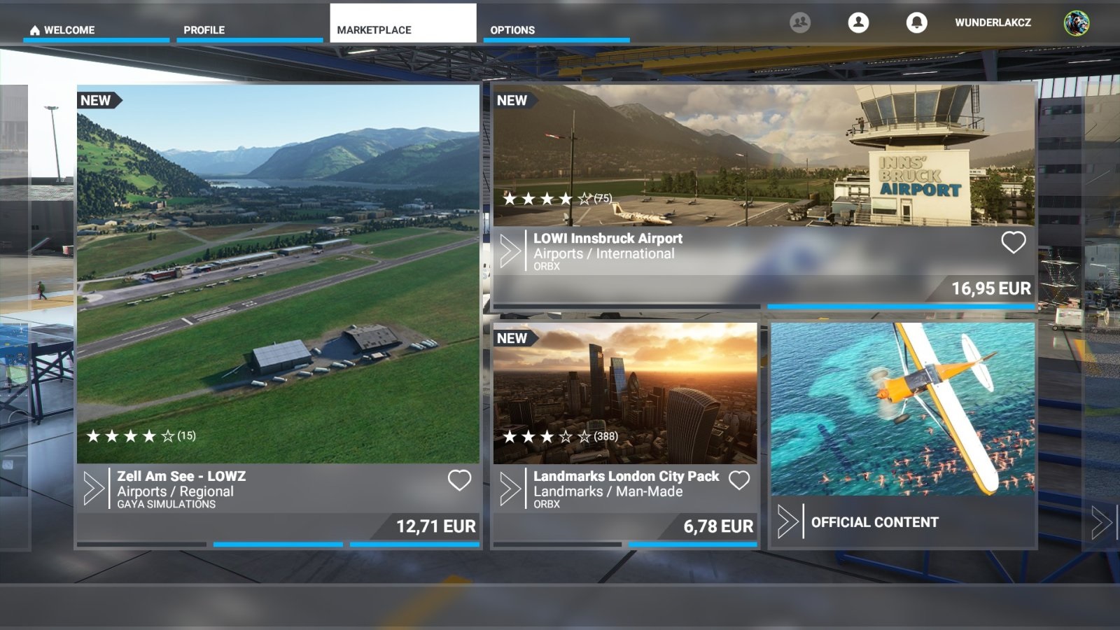Viewport: 1120px width, 630px height.
Task: Open the friends/multiplayer group icon
Action: click(x=800, y=22)
